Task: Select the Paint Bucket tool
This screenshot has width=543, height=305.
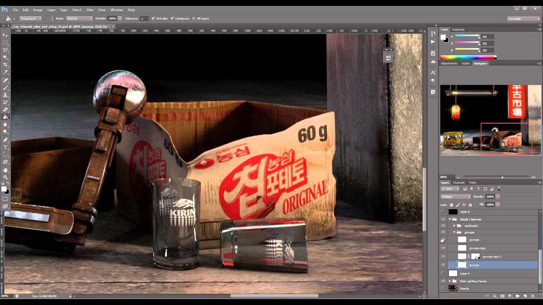Action: coord(6,117)
